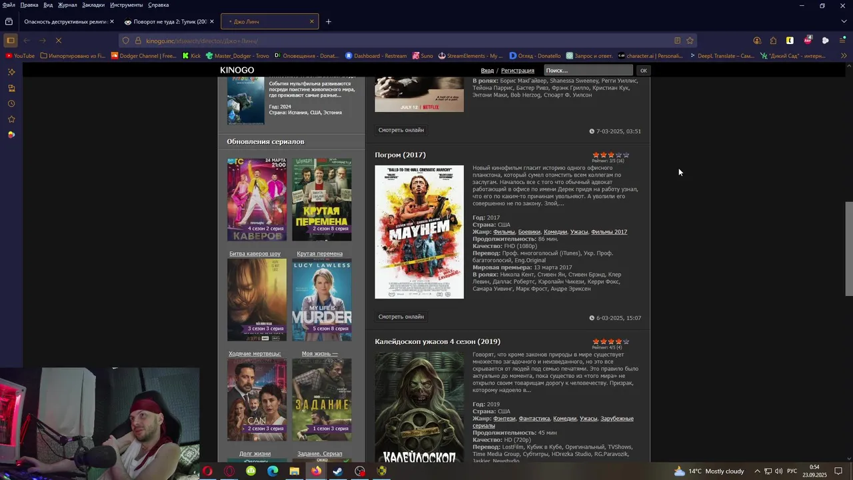Close the Джо Линч tab
The height and width of the screenshot is (480, 853).
pyautogui.click(x=311, y=21)
